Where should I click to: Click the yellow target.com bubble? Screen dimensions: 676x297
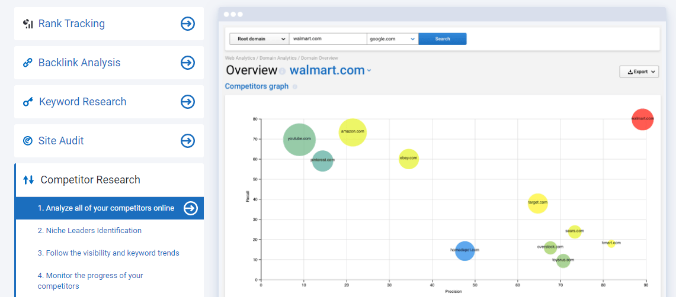click(537, 203)
